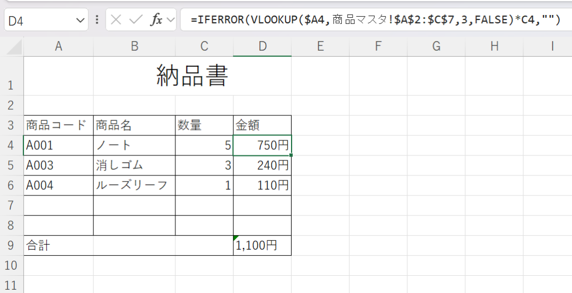Select row 7 header
572x293 pixels.
click(12, 206)
